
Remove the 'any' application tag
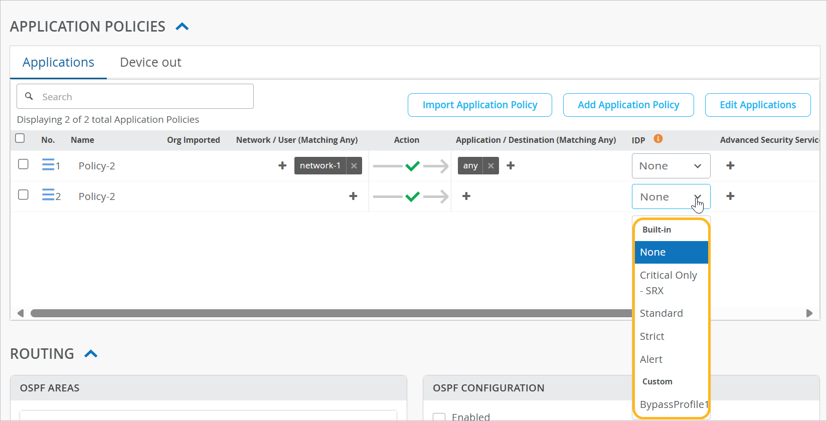coord(491,166)
